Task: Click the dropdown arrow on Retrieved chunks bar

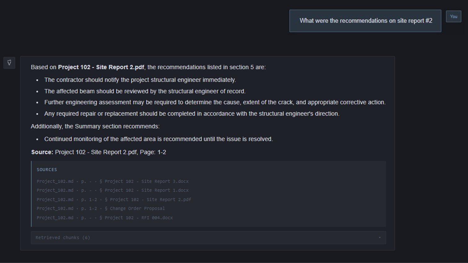Action: [379, 238]
